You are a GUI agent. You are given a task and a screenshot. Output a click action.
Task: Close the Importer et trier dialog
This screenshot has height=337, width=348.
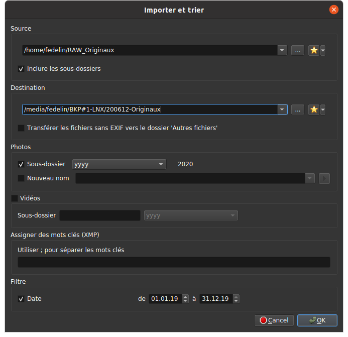click(333, 10)
